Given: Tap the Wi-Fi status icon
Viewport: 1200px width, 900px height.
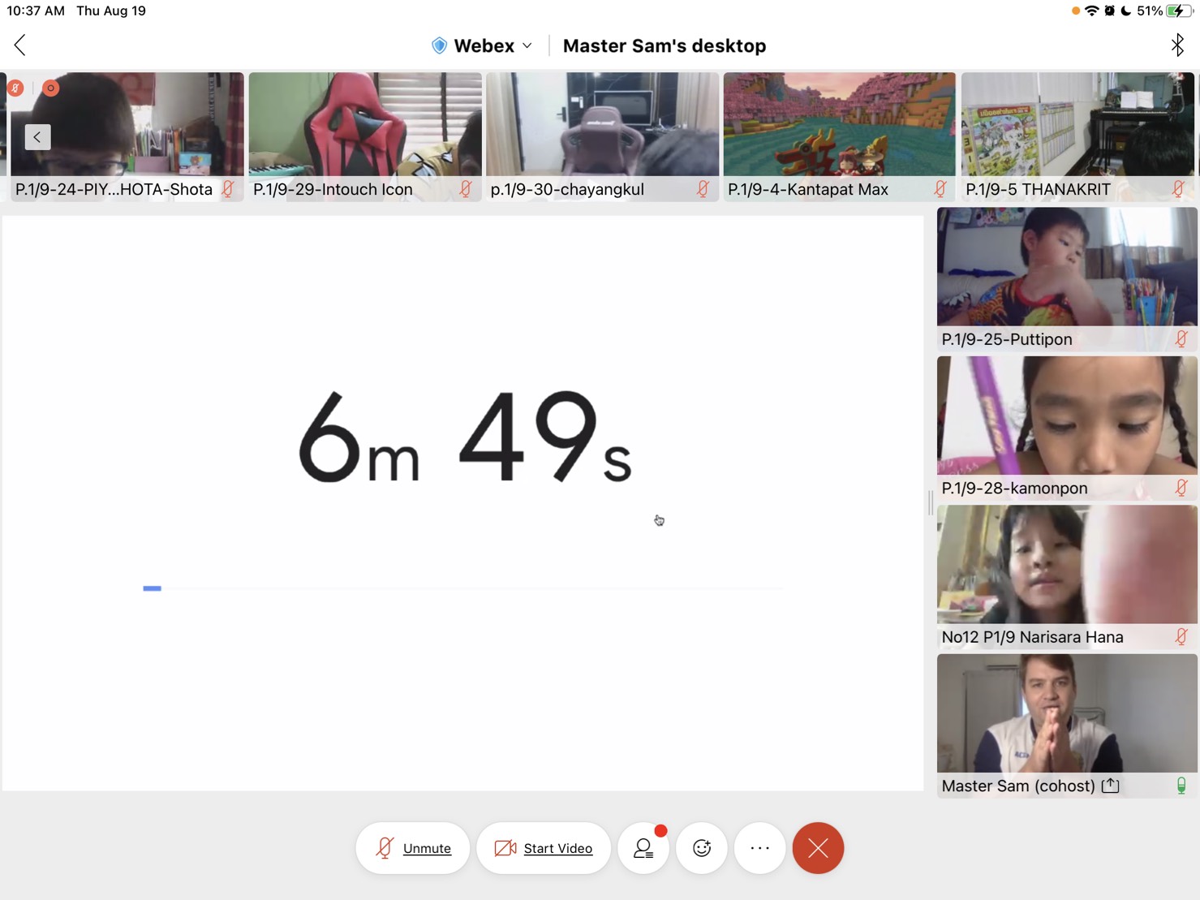Looking at the screenshot, I should click(x=1092, y=11).
